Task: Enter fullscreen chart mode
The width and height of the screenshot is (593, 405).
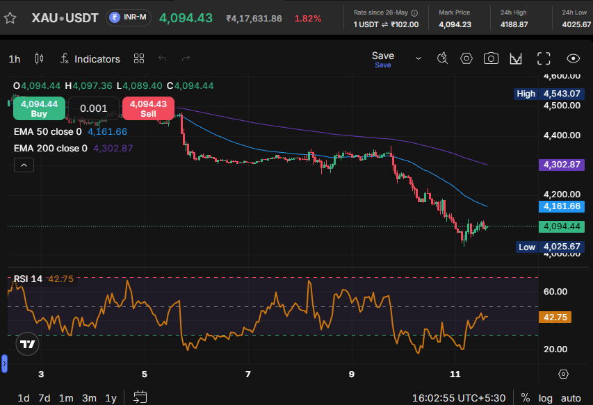Action: pyautogui.click(x=544, y=58)
